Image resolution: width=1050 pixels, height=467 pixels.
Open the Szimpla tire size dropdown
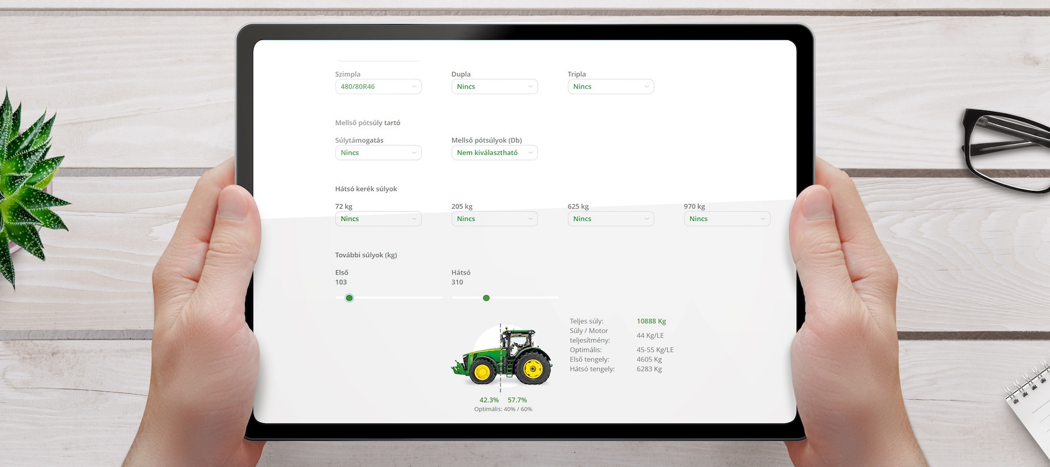378,86
